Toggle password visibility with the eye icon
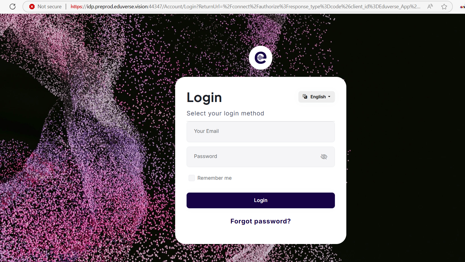The height and width of the screenshot is (262, 465). pyautogui.click(x=324, y=157)
